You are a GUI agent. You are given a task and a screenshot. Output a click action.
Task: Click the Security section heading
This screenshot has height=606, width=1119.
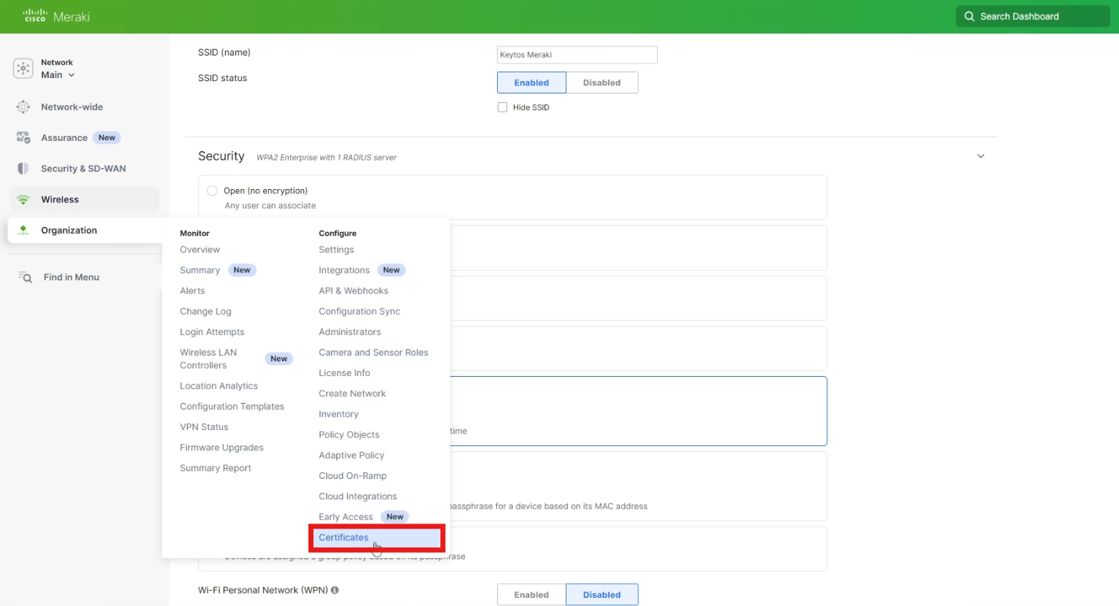221,156
